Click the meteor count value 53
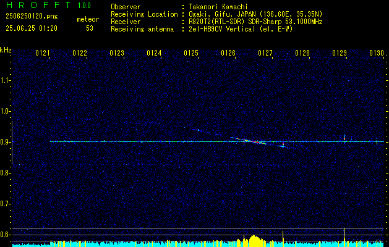This screenshot has width=389, height=247. click(90, 28)
